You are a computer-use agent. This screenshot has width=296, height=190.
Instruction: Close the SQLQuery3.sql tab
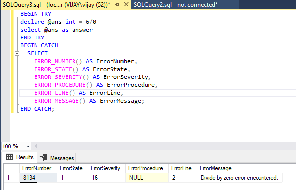(126, 4)
